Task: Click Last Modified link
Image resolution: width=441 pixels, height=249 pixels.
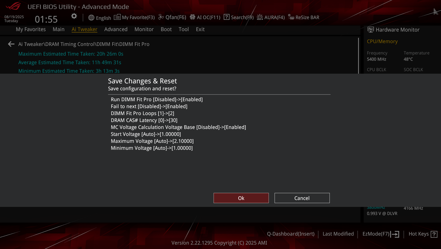Action: click(x=338, y=234)
